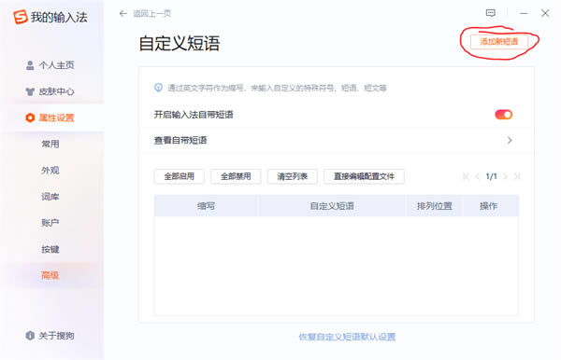The image size is (561, 360).
Task: Click the 属性设置 hexagon icon
Action: tap(30, 118)
